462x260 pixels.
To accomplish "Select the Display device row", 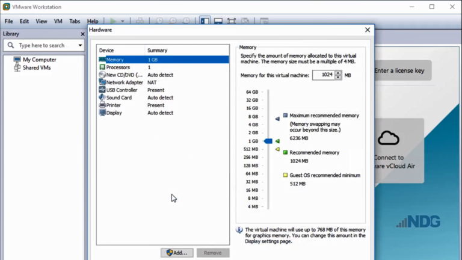I will pyautogui.click(x=164, y=113).
